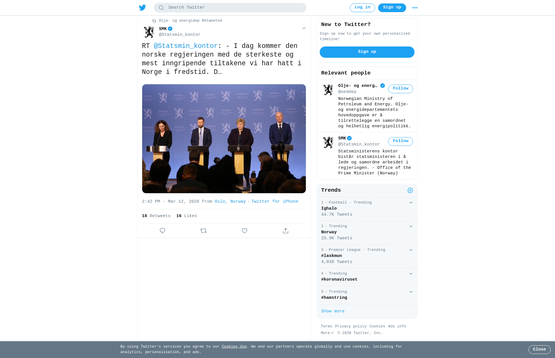
Task: Retweet the SMK tweet
Action: pyautogui.click(x=203, y=231)
